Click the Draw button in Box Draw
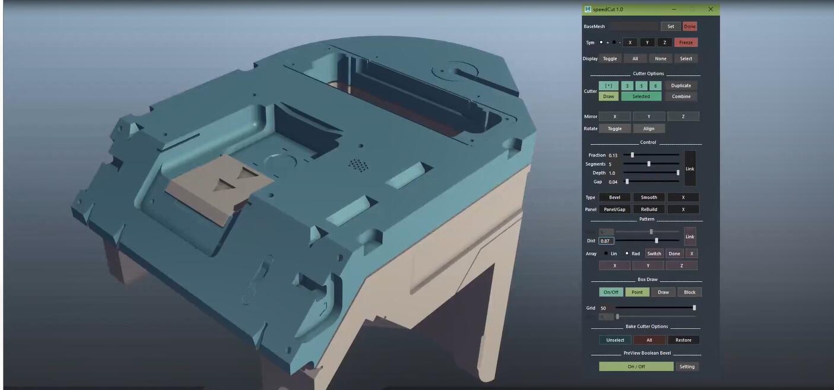 click(663, 292)
